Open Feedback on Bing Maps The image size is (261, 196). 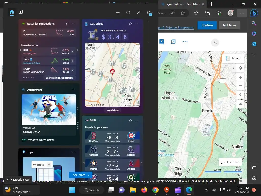(x=230, y=162)
